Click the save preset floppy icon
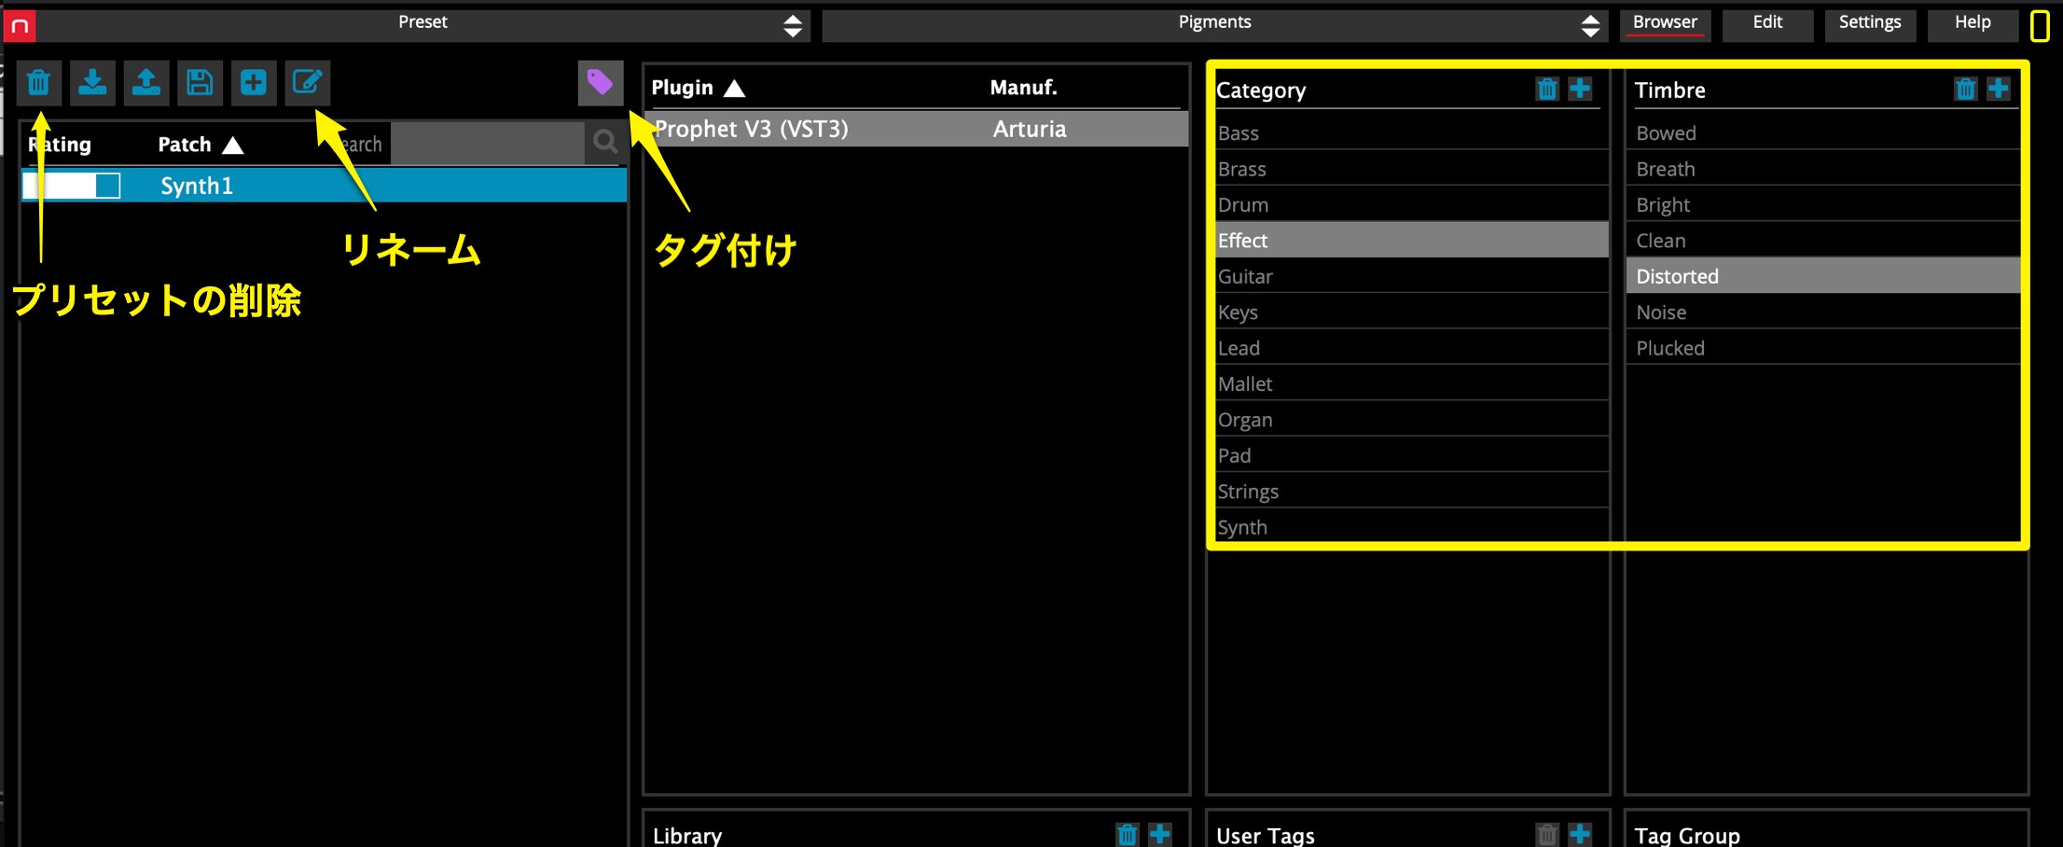The image size is (2063, 847). coord(200,83)
